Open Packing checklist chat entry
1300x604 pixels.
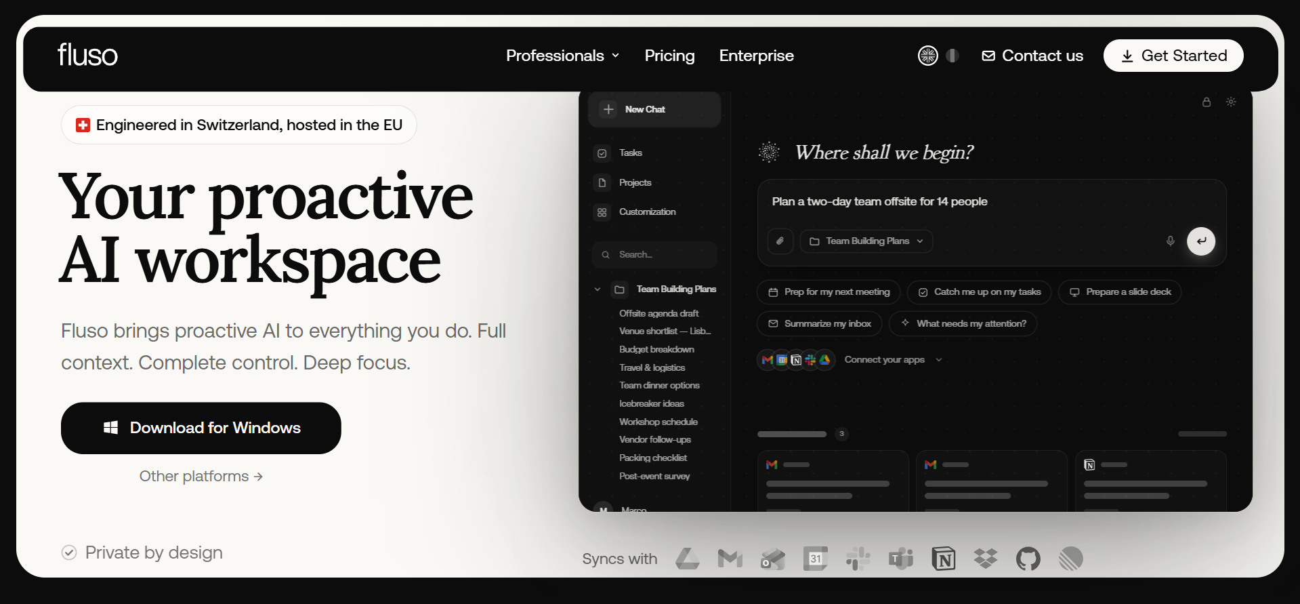pyautogui.click(x=653, y=458)
